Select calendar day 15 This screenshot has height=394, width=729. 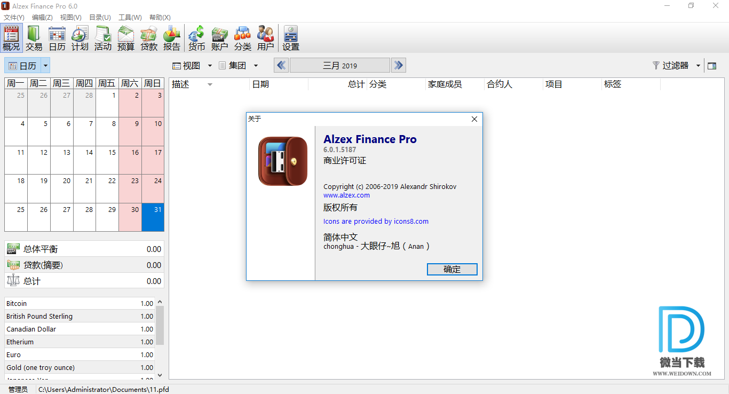(x=107, y=160)
